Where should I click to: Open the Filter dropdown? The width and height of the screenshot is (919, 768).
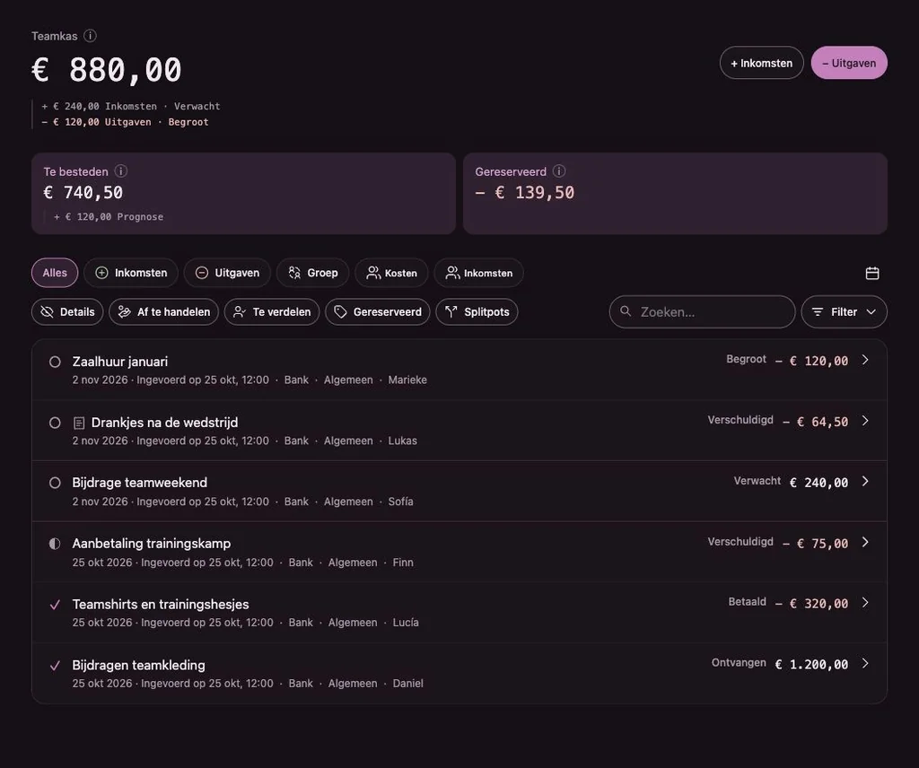point(844,311)
